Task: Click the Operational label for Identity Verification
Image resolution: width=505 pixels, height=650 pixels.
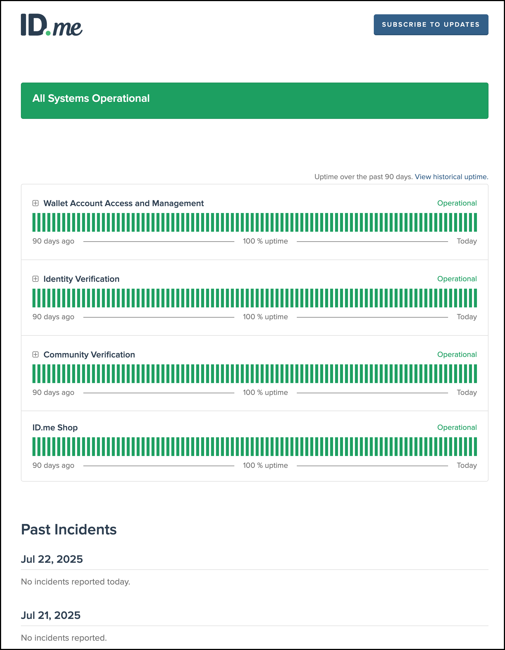Action: pos(457,279)
